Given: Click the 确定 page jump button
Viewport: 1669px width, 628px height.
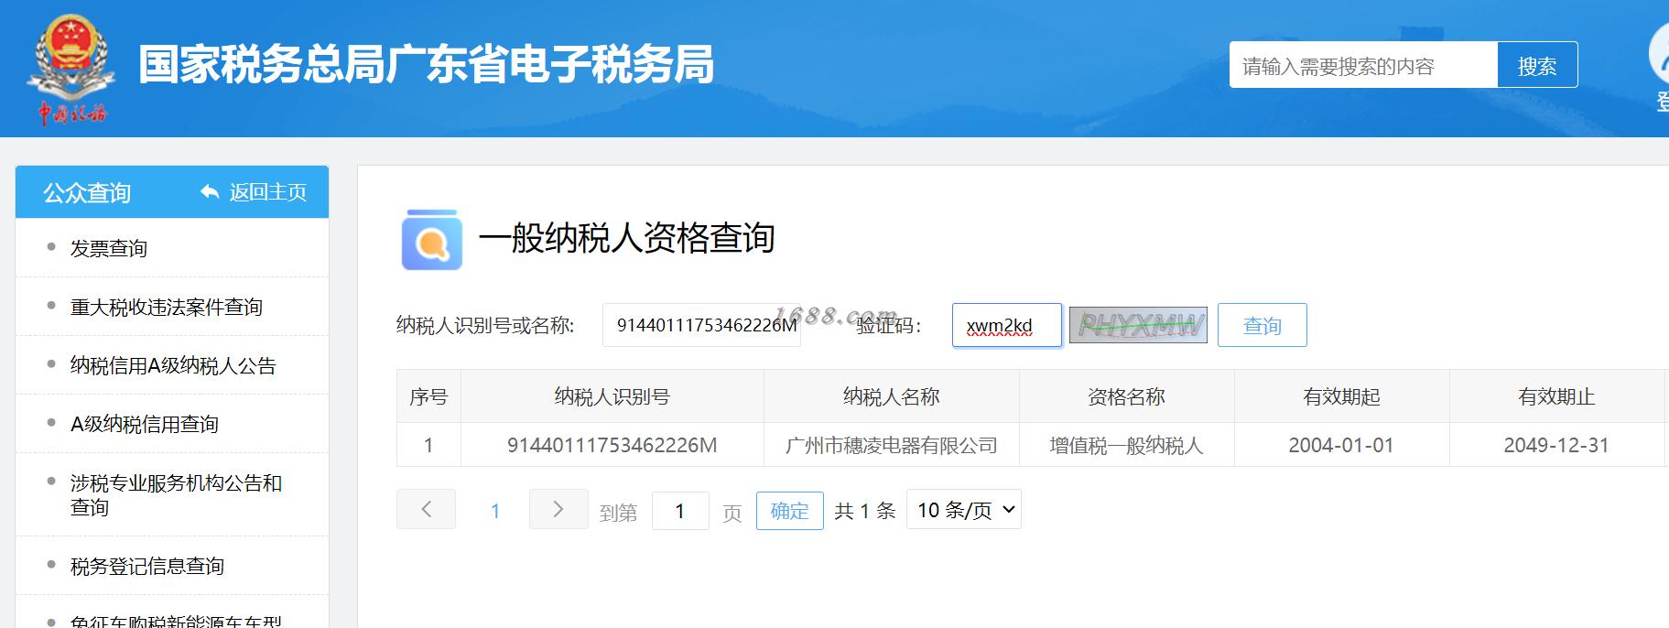Looking at the screenshot, I should coord(790,510).
